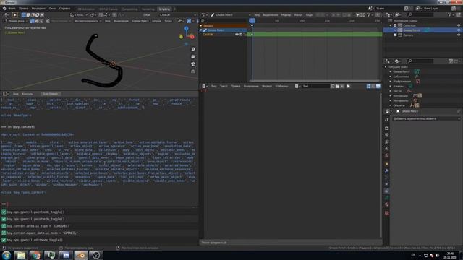Toggle the Collection exclude checkbox in outliner
463x260 pixels.
point(396,26)
